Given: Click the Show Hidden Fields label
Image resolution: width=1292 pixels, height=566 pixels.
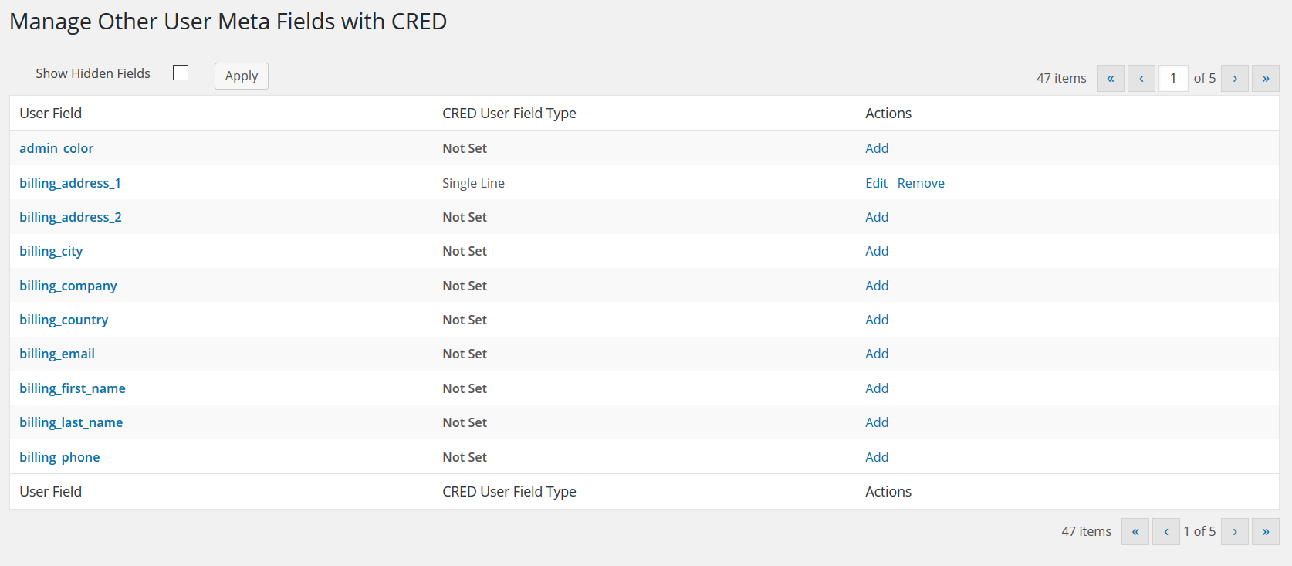Looking at the screenshot, I should point(93,73).
